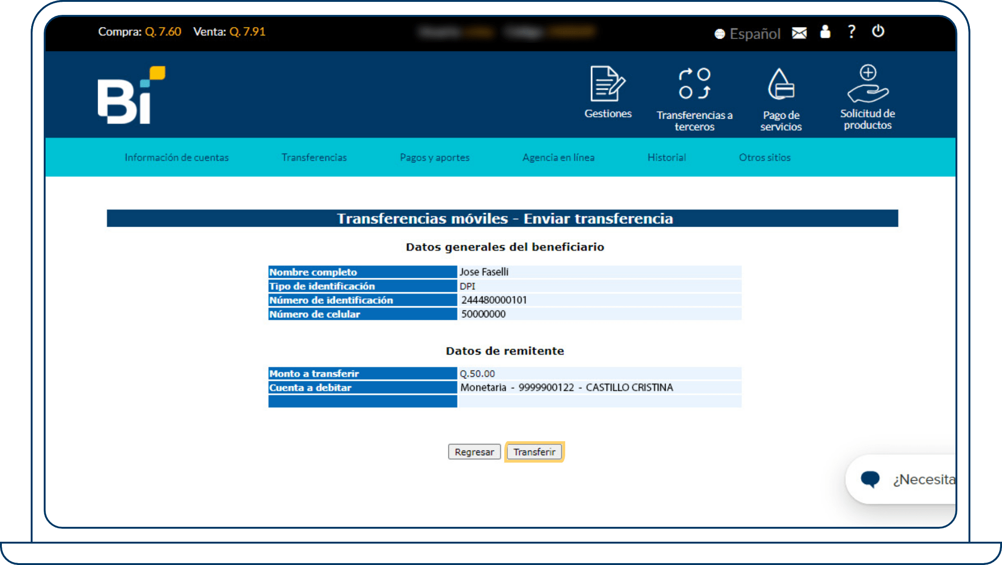Open the help question mark icon
The height and width of the screenshot is (565, 1002).
click(x=851, y=32)
